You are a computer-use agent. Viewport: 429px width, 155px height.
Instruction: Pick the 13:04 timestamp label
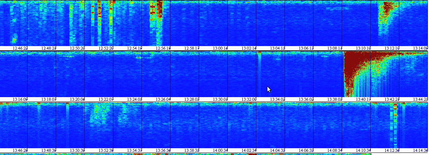click(x=277, y=48)
